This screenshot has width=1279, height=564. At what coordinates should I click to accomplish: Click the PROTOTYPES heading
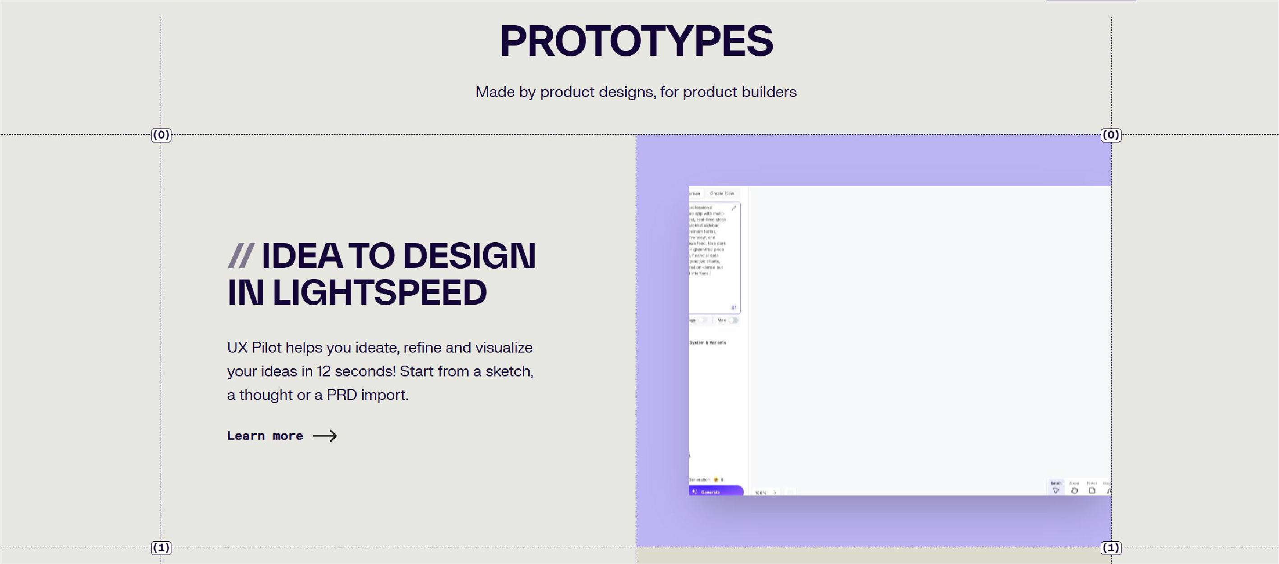click(x=636, y=41)
